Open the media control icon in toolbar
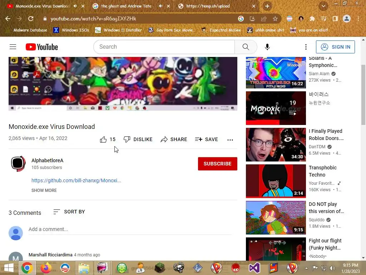 (323, 19)
